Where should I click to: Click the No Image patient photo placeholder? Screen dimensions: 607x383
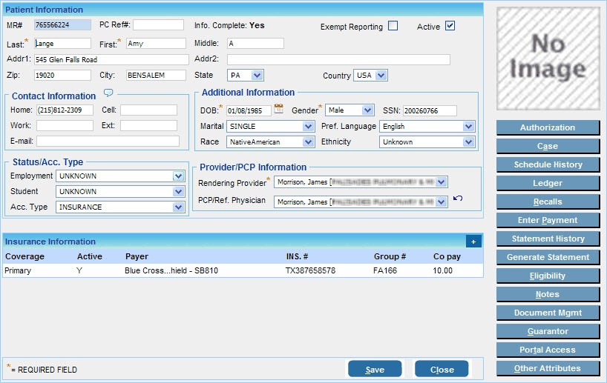548,58
